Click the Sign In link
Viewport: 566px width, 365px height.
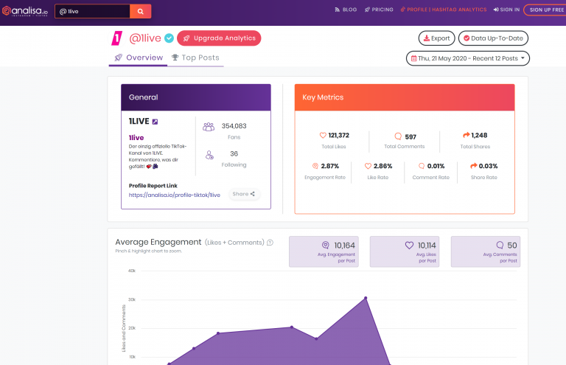click(x=506, y=10)
